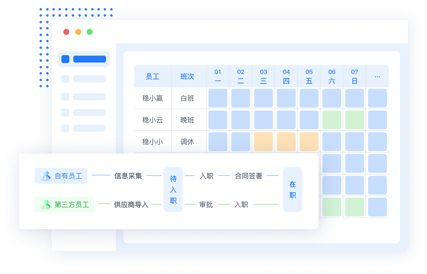
Task: Click the blue square icon in the sidebar header
Action: click(65, 59)
